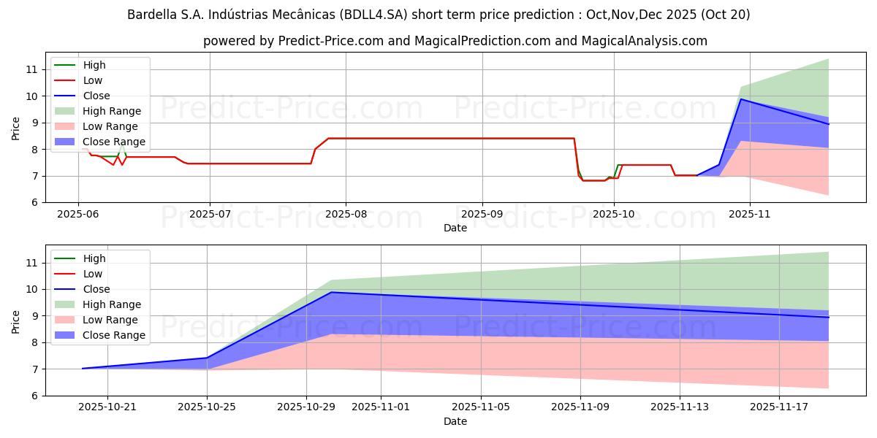Click the 2025-06 tick label on top chart
This screenshot has height=438, width=877.
tap(78, 215)
